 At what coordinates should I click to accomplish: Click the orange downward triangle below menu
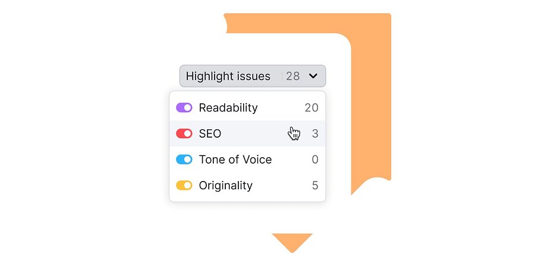coord(292,242)
